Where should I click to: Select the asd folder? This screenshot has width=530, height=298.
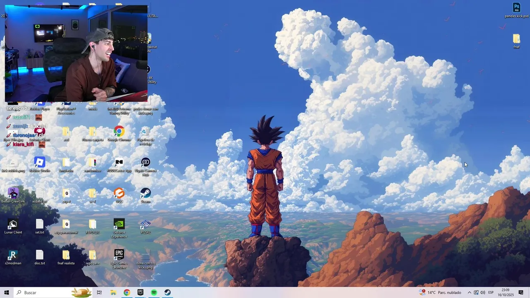tap(66, 134)
